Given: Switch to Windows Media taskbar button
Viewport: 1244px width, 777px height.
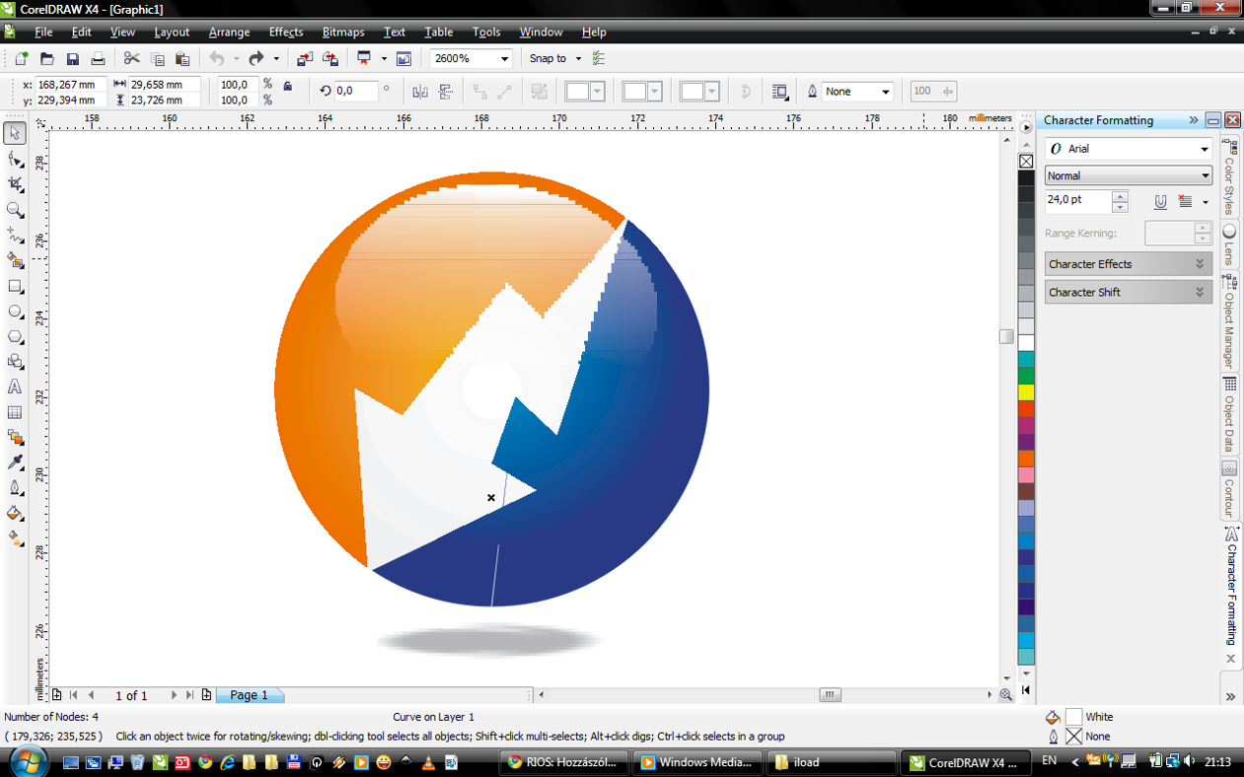Looking at the screenshot, I should (x=698, y=762).
